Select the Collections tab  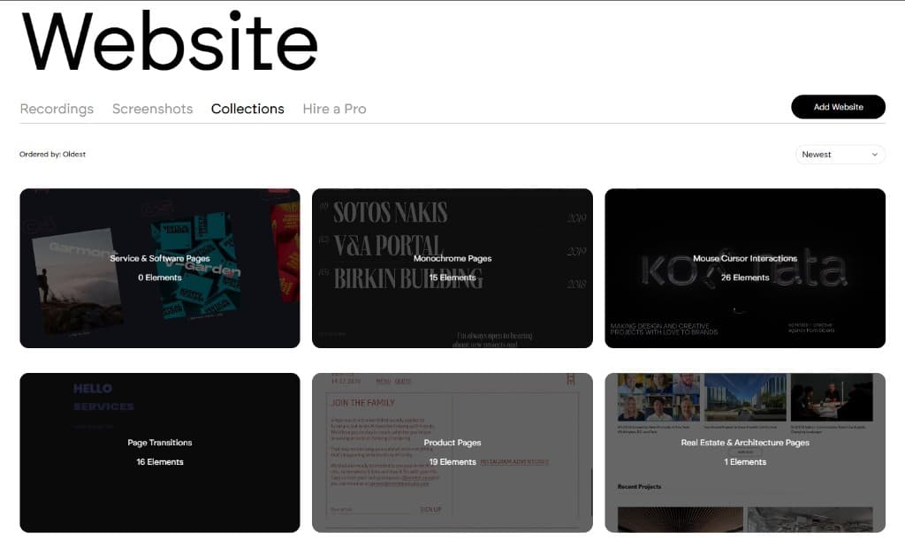click(247, 109)
